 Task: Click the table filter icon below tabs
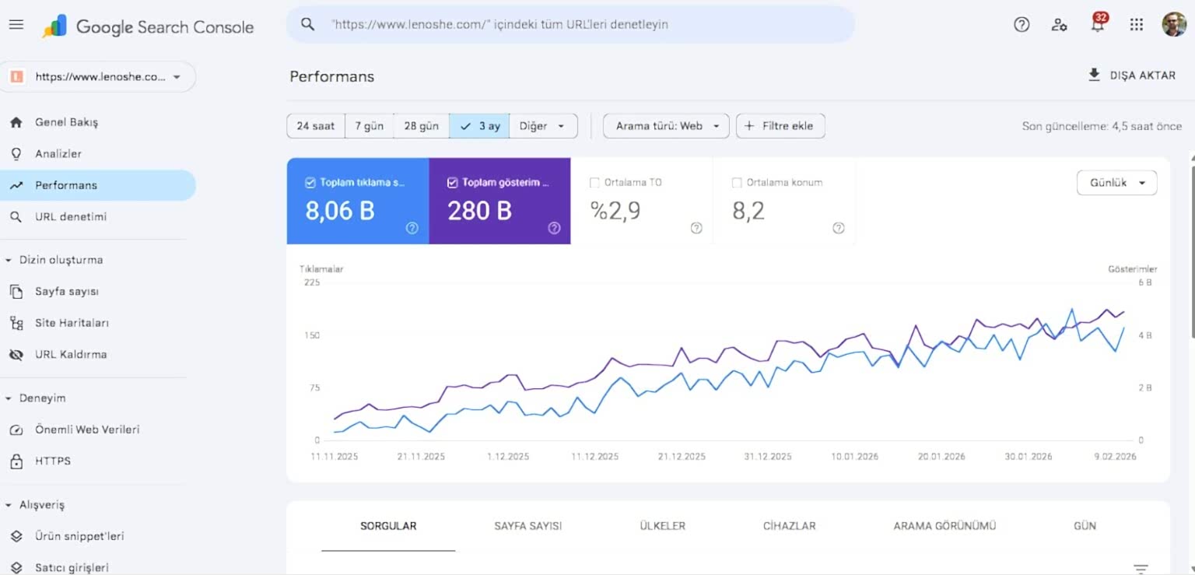1141,569
